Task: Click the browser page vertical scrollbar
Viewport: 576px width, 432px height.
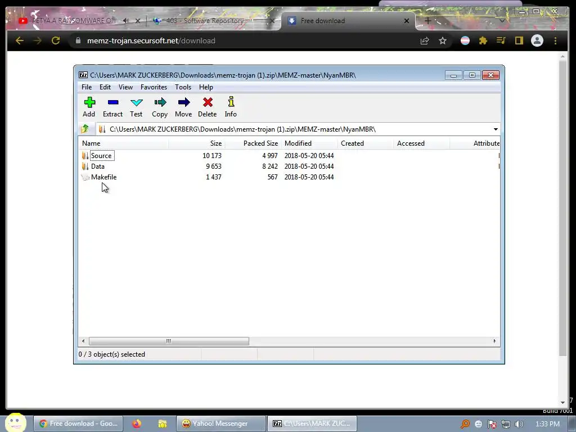Action: pos(562,208)
